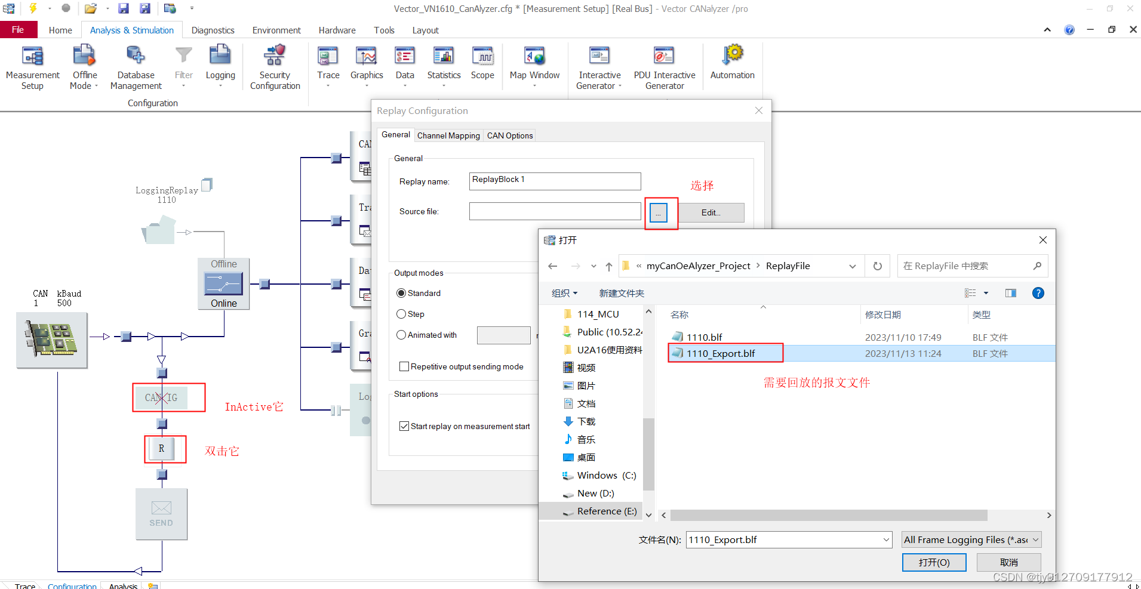Open the Graphics window tool
This screenshot has height=589, width=1141.
[367, 66]
